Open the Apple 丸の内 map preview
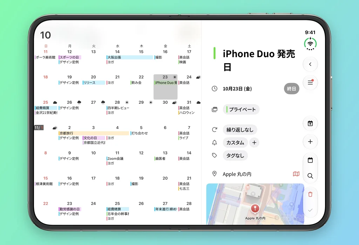This screenshot has width=359, height=245. 255,204
